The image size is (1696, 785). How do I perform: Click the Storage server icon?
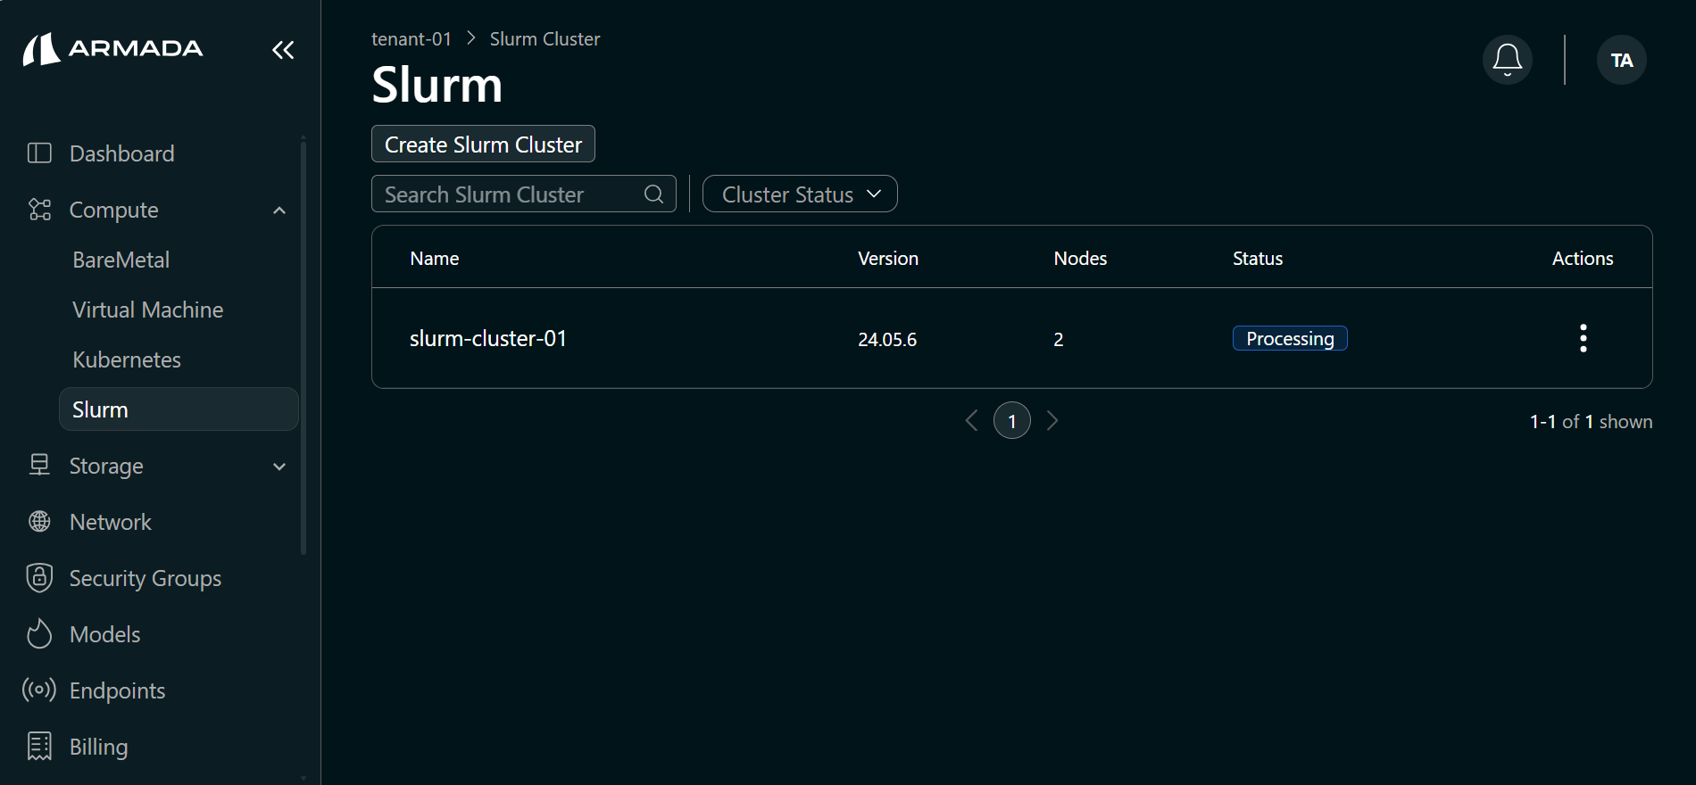(x=39, y=465)
